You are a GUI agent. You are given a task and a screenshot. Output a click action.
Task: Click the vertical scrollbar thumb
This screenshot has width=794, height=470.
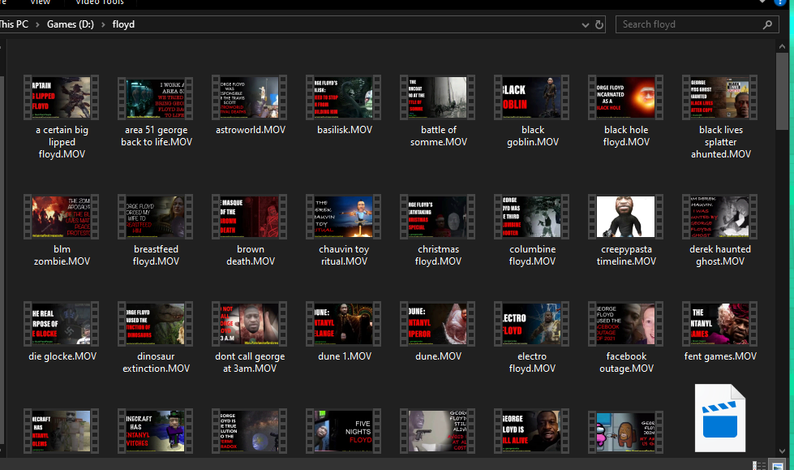pyautogui.click(x=783, y=89)
